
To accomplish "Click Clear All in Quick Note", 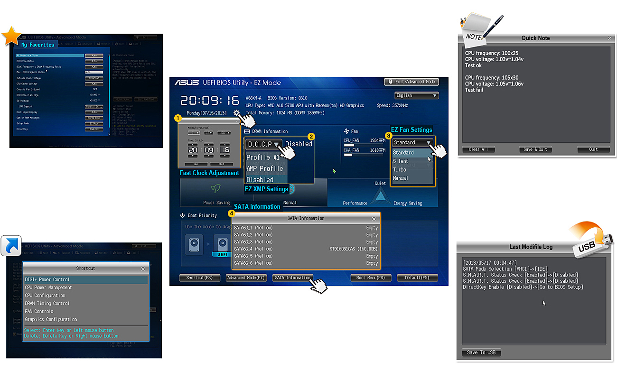I will coord(478,149).
